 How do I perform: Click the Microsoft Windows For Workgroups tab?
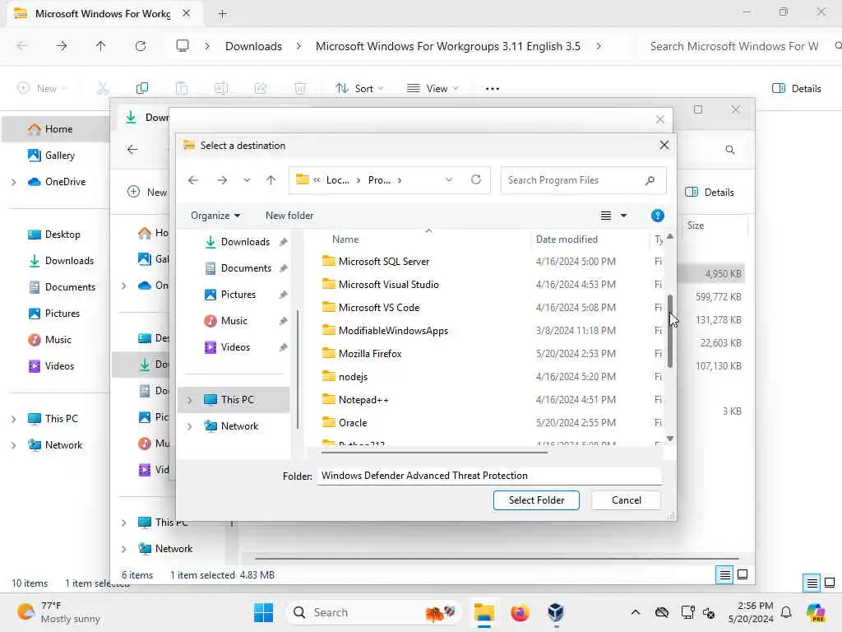tap(102, 14)
